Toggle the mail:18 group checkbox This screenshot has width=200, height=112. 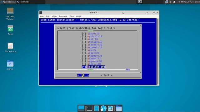click(84, 39)
